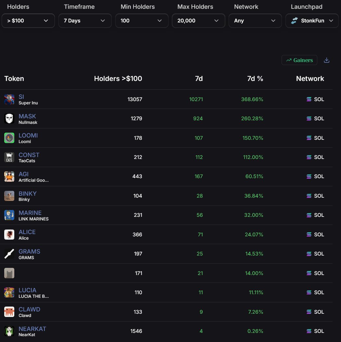Click the NearKat token avatar
This screenshot has height=342, width=341.
(x=9, y=331)
